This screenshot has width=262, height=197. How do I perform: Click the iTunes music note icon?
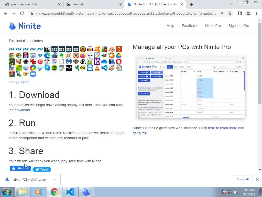[40, 62]
